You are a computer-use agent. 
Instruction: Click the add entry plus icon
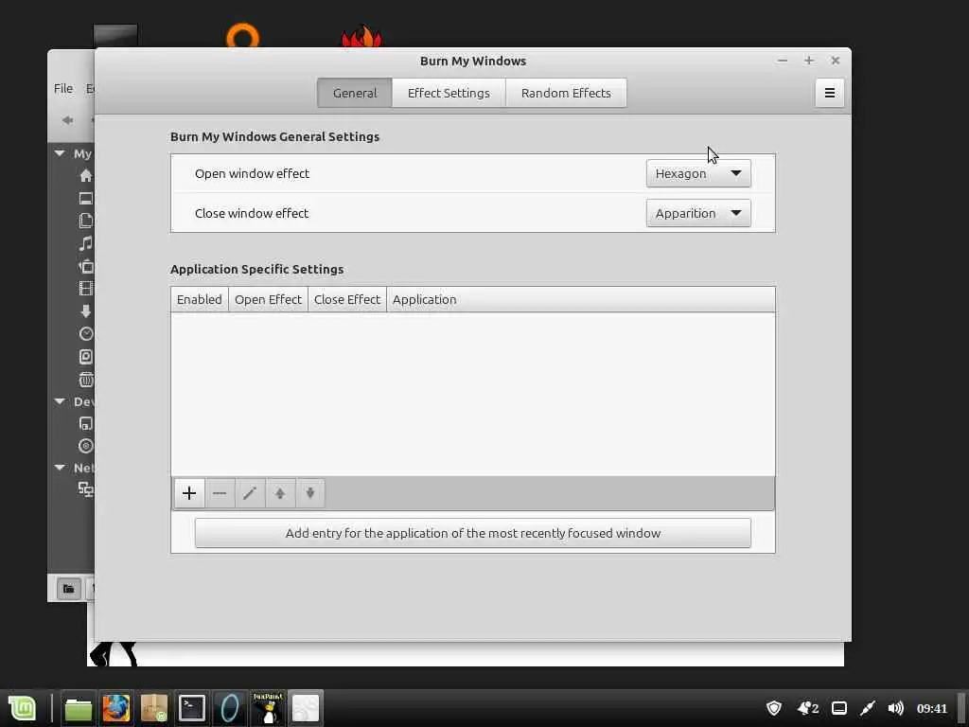[189, 493]
